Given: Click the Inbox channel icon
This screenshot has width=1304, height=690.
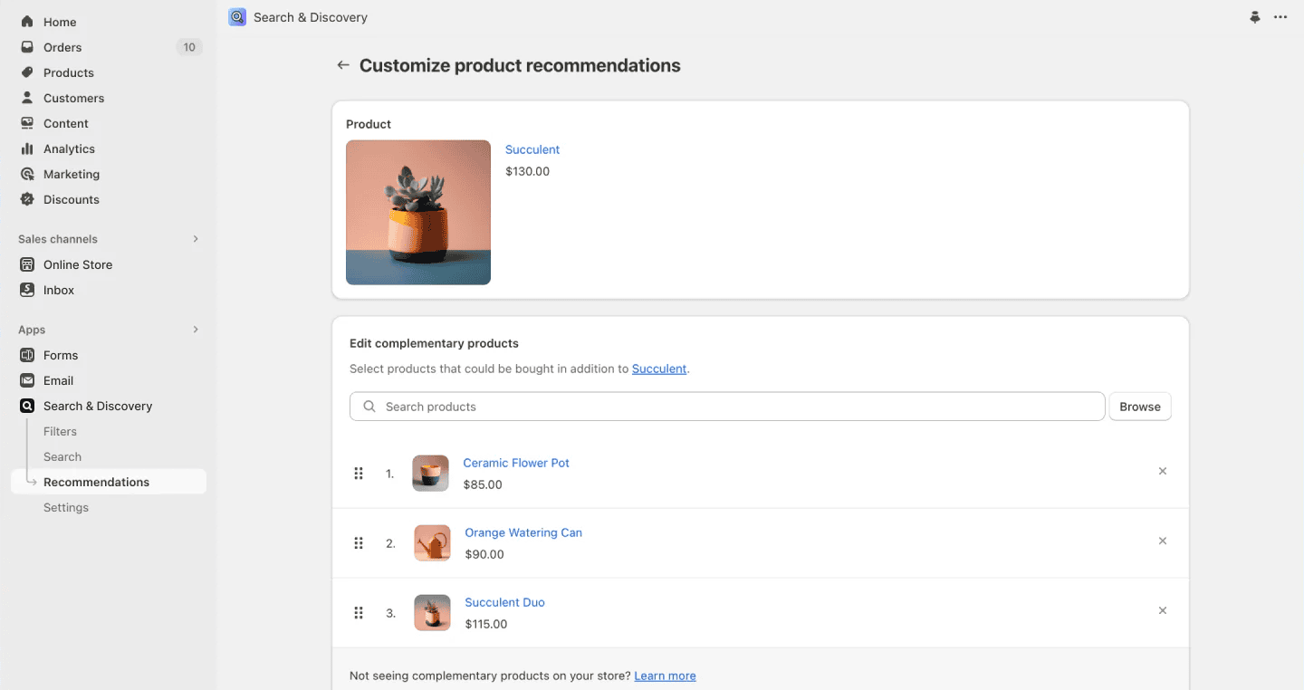Looking at the screenshot, I should pos(27,290).
